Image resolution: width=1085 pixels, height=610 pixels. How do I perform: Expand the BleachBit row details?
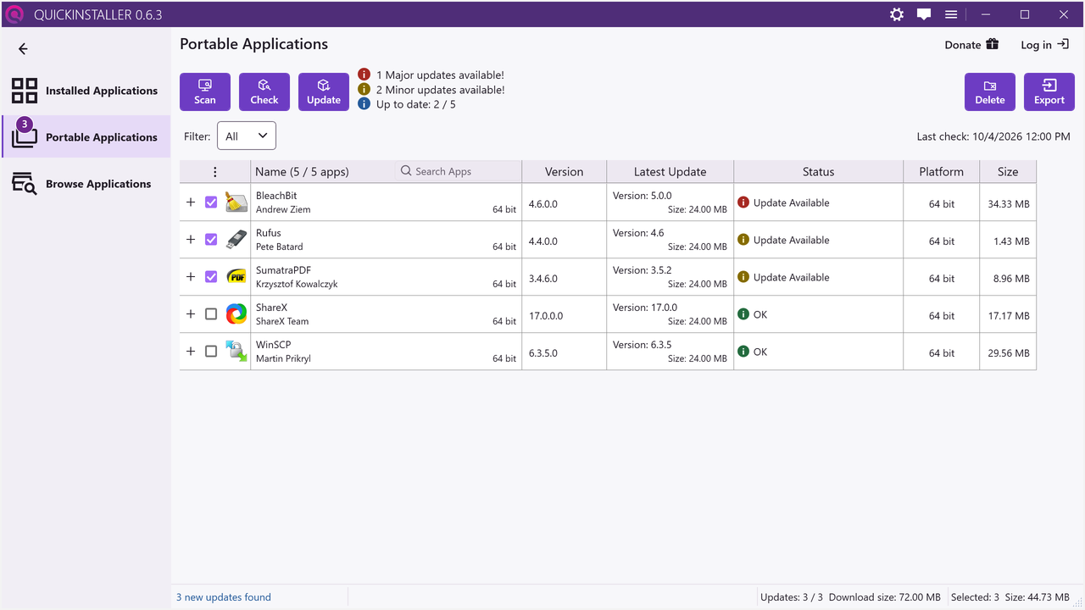click(191, 202)
